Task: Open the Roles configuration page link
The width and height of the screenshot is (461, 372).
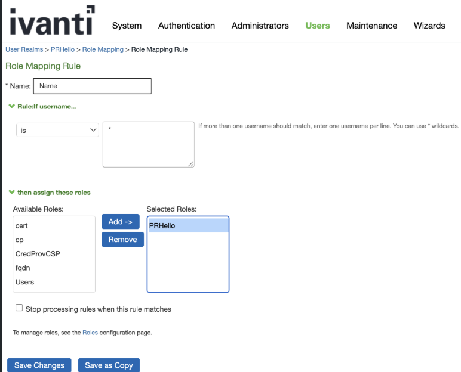Action: (x=90, y=333)
